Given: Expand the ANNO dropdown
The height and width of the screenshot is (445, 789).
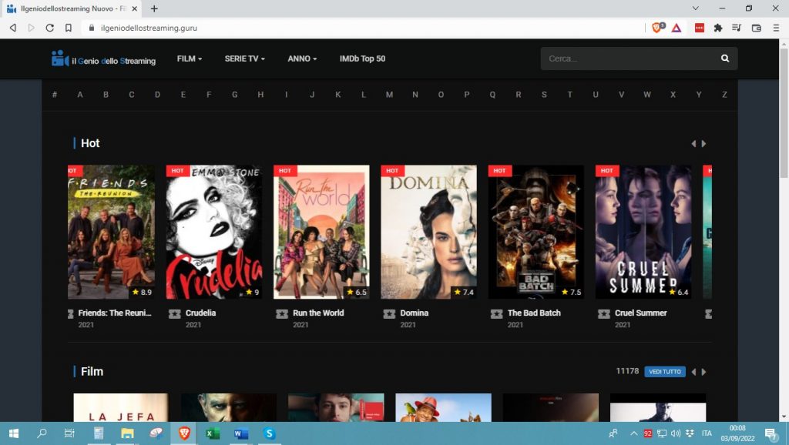Looking at the screenshot, I should (x=301, y=59).
